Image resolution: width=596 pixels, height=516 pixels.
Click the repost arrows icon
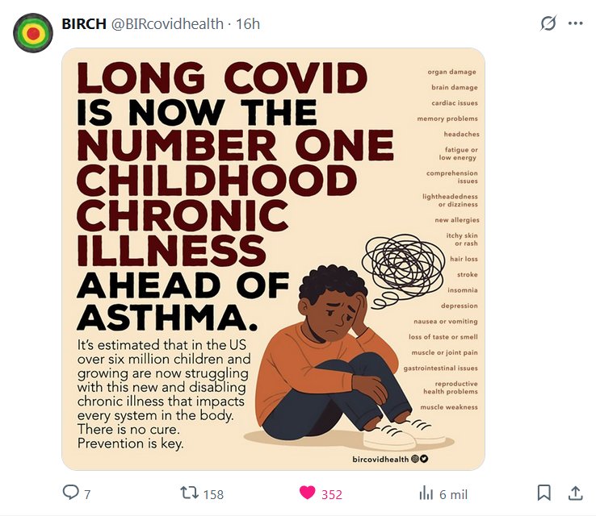tap(187, 493)
